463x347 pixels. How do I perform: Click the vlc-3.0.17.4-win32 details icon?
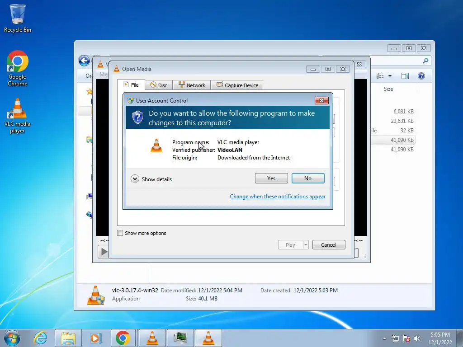pos(96,295)
